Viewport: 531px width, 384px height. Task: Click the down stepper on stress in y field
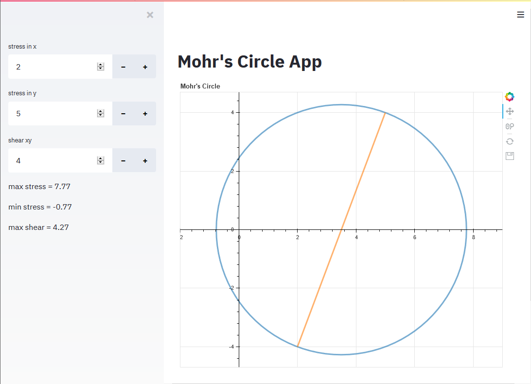click(x=101, y=116)
